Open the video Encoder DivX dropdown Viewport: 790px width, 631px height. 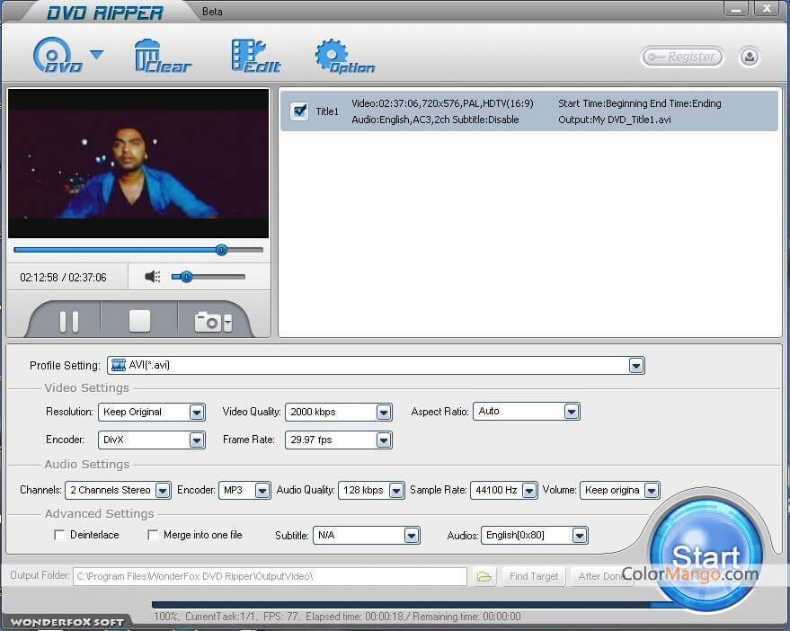(197, 440)
